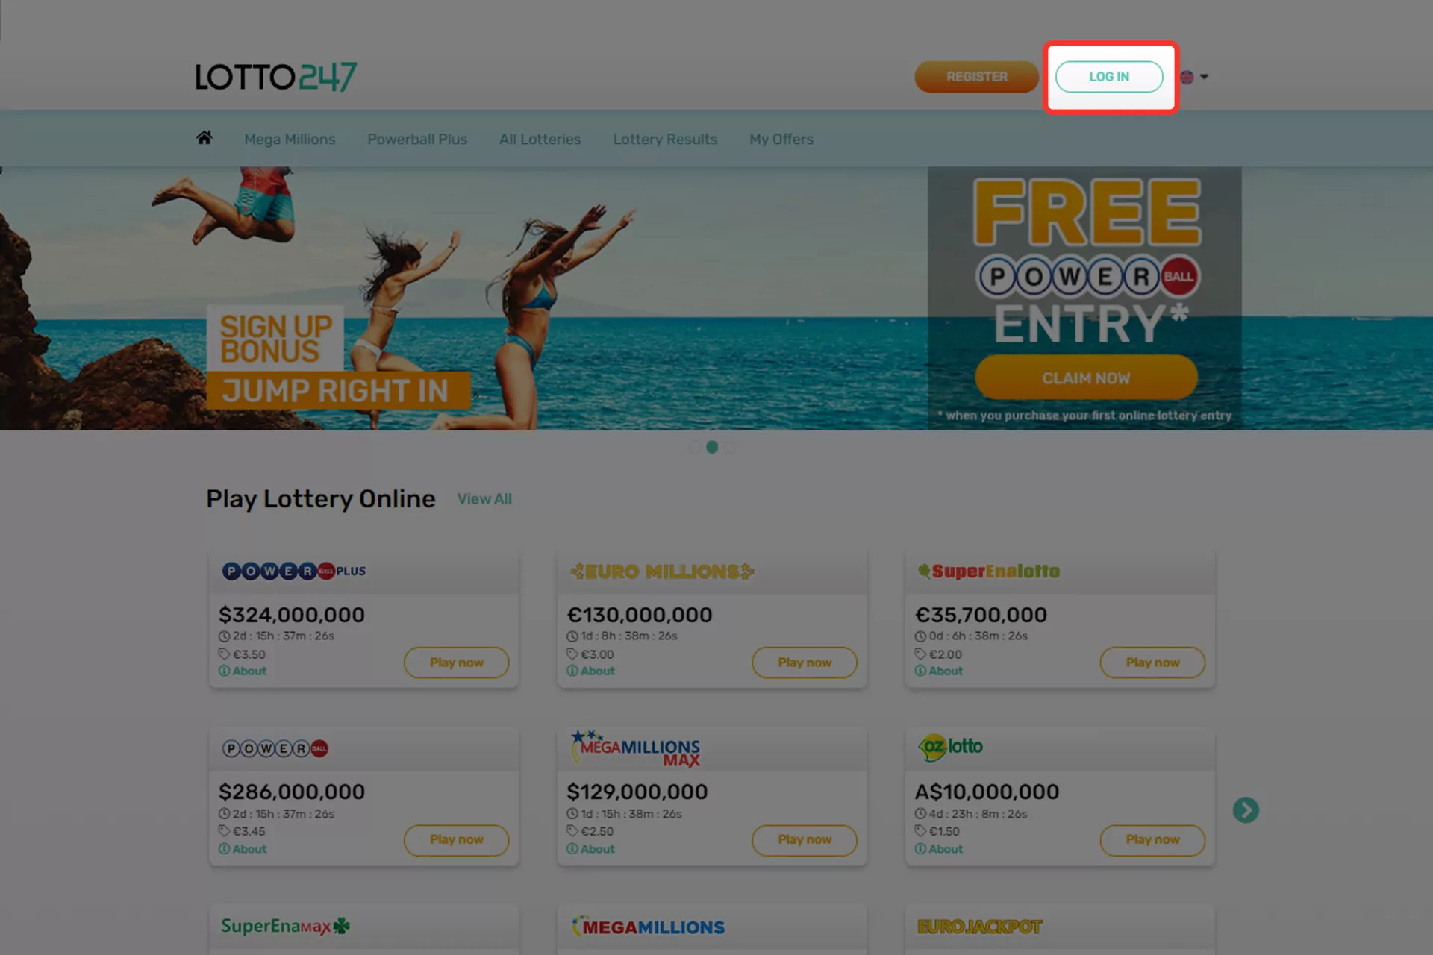This screenshot has width=1433, height=955.
Task: Click the orange REGISTER button
Action: (x=976, y=77)
